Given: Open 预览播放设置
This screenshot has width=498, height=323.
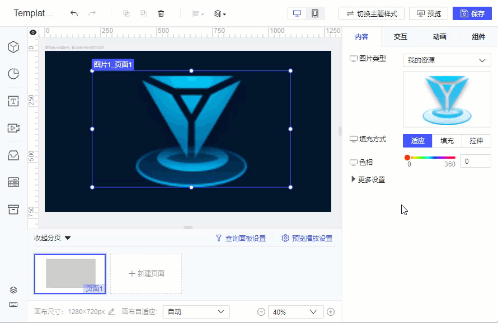Looking at the screenshot, I should point(307,238).
